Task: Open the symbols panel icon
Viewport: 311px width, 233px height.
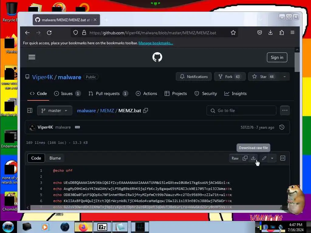Action: pos(283,158)
